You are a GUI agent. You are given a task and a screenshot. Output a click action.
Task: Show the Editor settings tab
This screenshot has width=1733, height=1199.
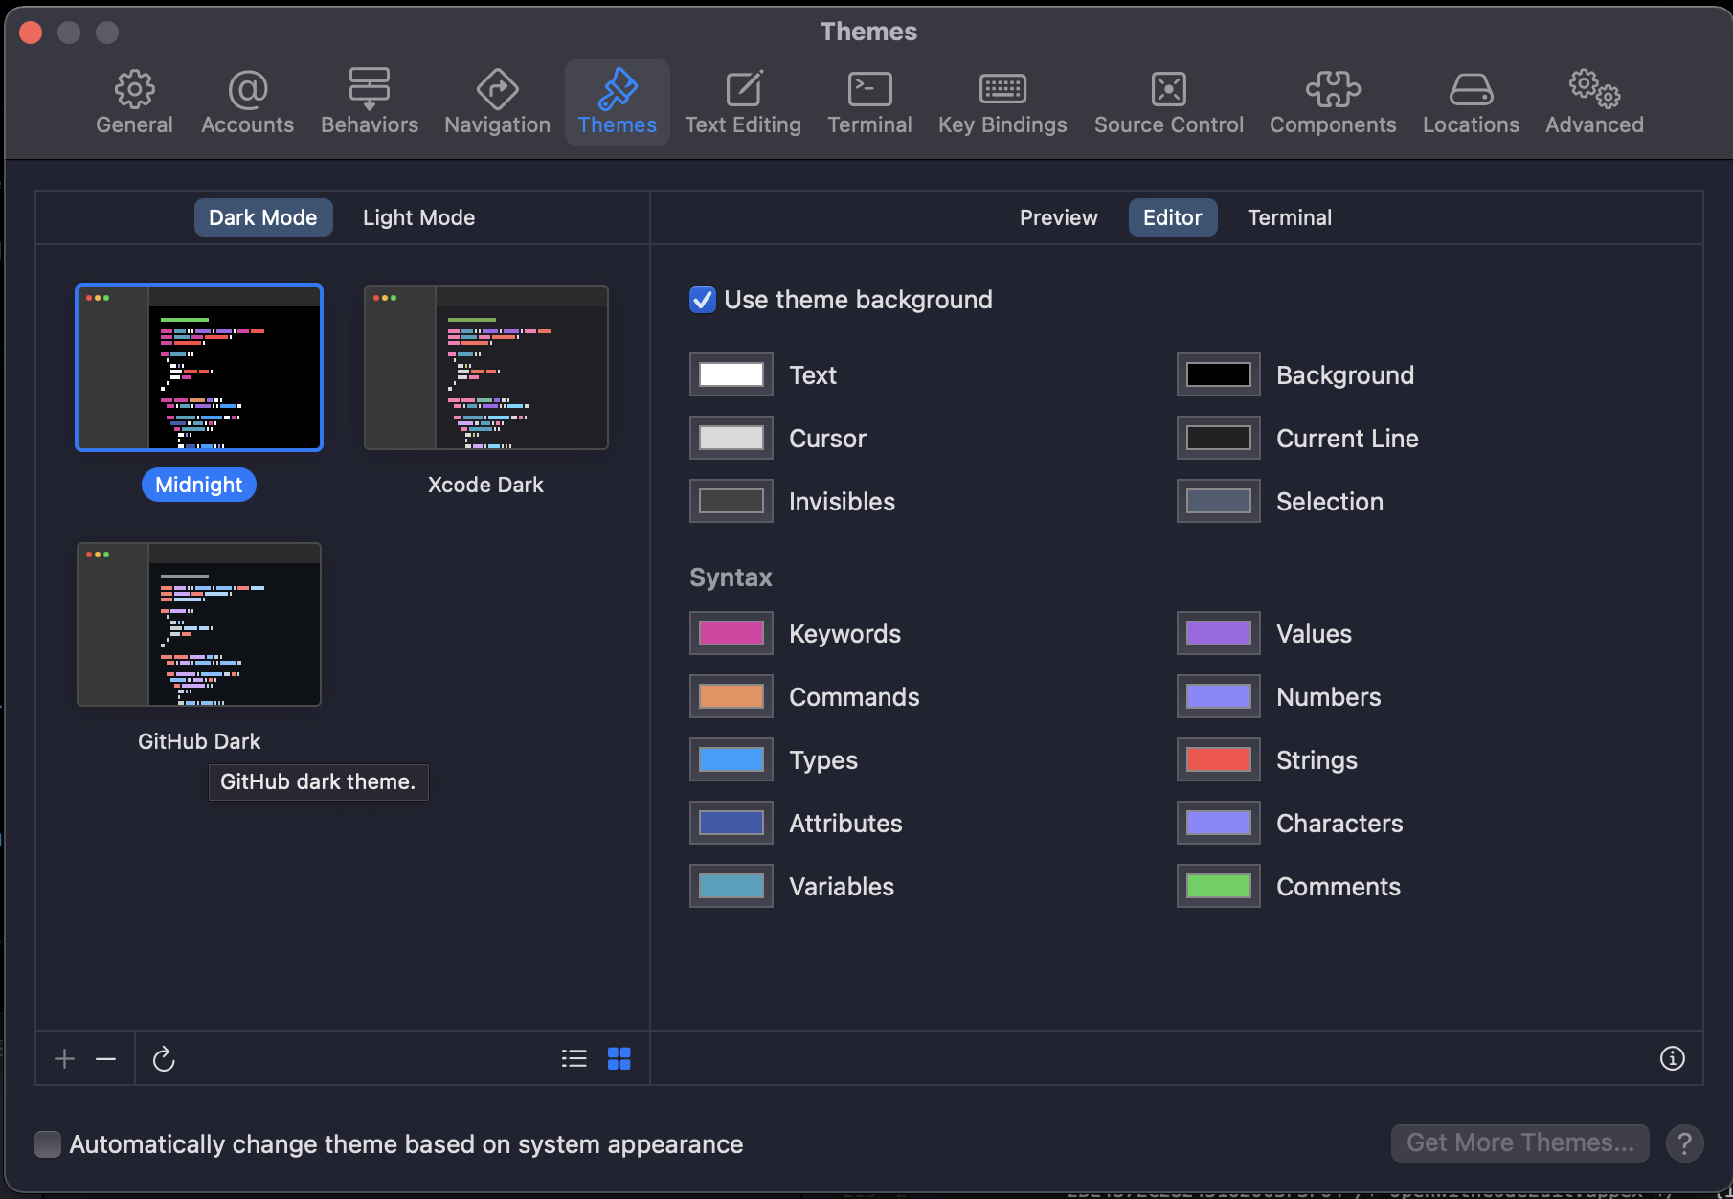(x=1172, y=217)
